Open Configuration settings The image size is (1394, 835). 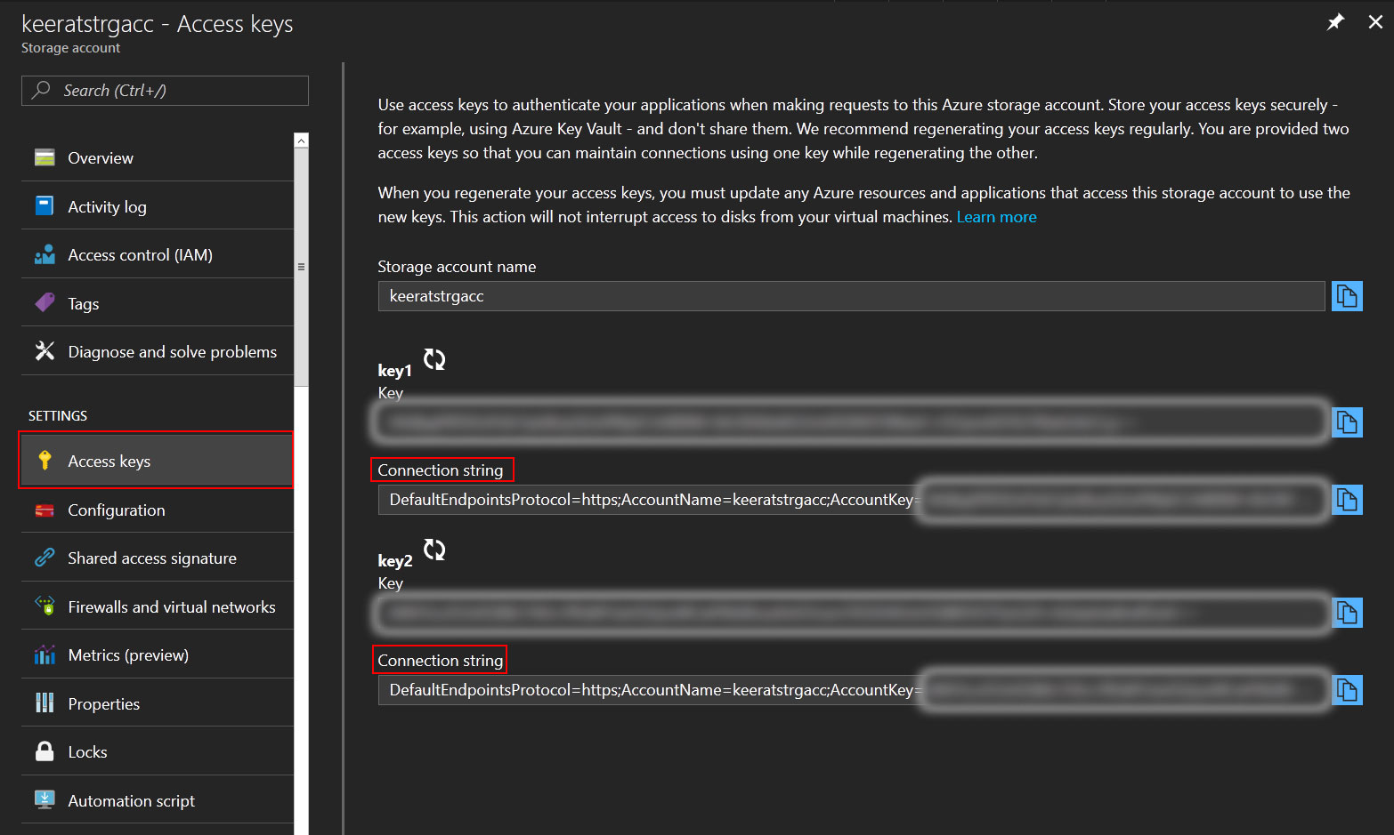[158, 510]
